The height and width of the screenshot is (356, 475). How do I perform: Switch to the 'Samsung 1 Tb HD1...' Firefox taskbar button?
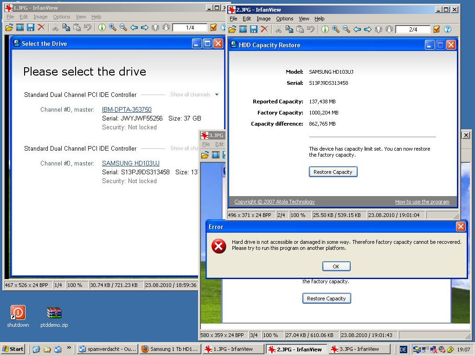[170, 349]
